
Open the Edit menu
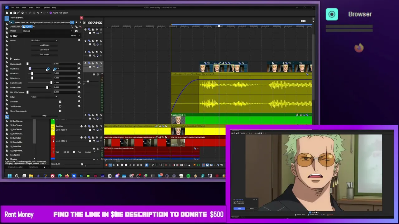coord(18,7)
